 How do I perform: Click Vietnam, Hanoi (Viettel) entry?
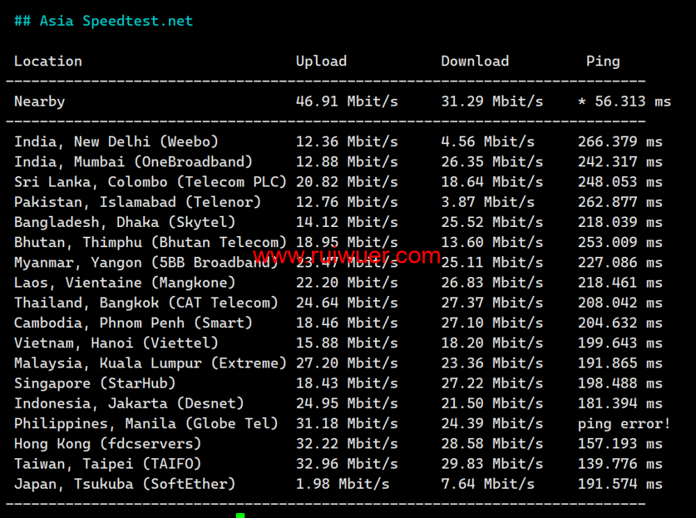[116, 343]
